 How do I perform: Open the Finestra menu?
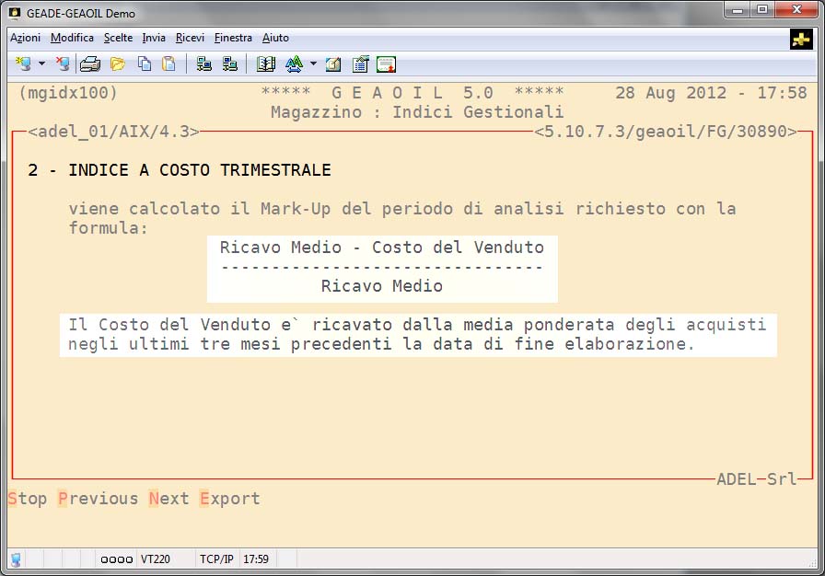(x=233, y=38)
